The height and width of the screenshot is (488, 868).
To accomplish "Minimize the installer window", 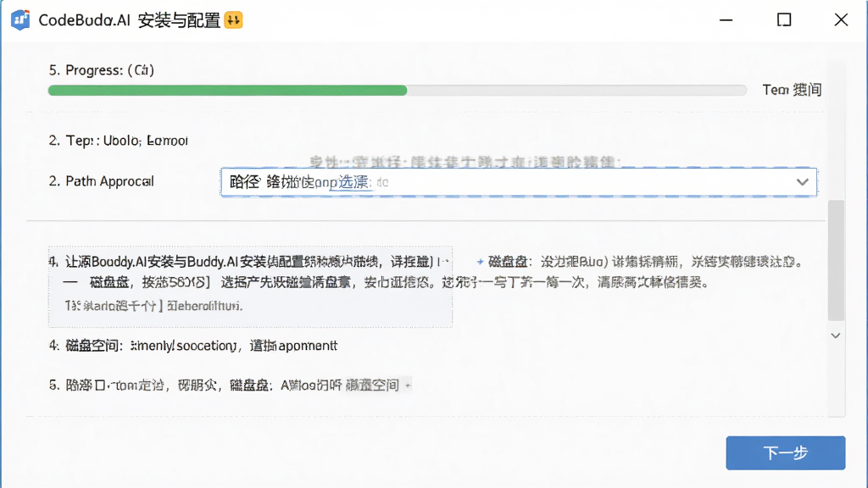I will click(726, 20).
